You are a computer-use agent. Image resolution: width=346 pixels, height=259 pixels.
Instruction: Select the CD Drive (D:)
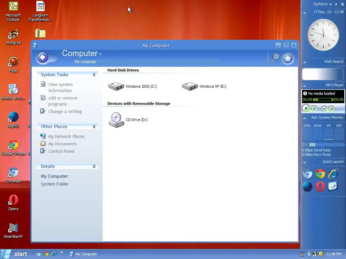(x=128, y=120)
